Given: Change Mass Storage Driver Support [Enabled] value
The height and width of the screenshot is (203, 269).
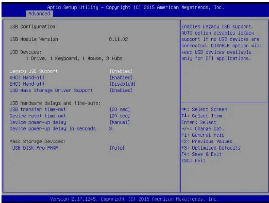Looking at the screenshot, I should tap(121, 90).
